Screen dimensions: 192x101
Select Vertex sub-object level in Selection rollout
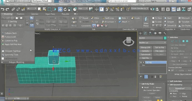coord(172,41)
